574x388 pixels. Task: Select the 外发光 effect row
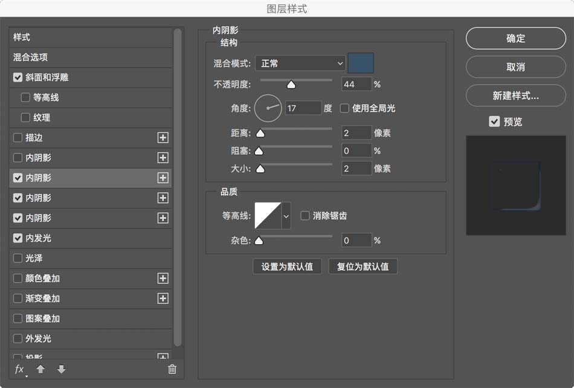click(x=91, y=338)
